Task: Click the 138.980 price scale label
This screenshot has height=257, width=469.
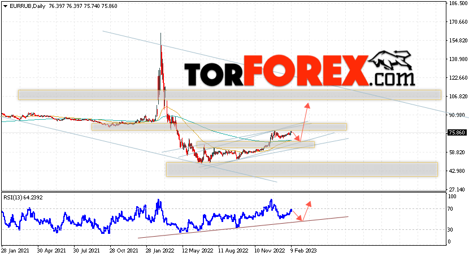Action: tap(458, 59)
